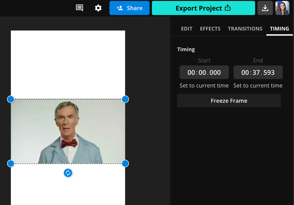The height and width of the screenshot is (205, 294).
Task: Click the download icon near the avatar
Action: (x=265, y=8)
